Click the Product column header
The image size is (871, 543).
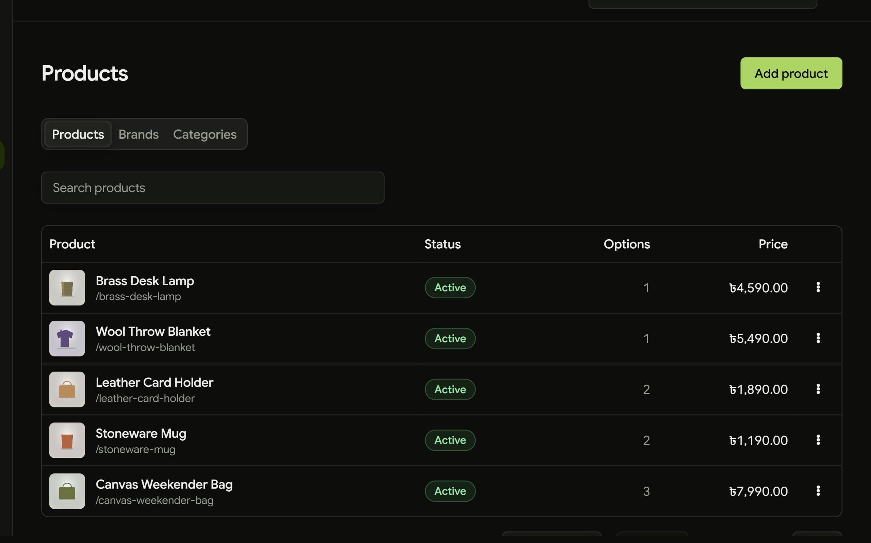pyautogui.click(x=72, y=244)
